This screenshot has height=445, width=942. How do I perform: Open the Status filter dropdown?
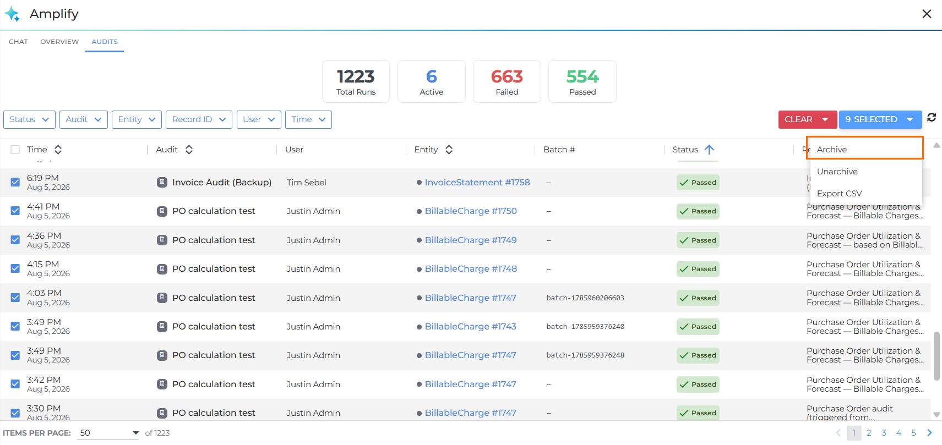pos(30,119)
